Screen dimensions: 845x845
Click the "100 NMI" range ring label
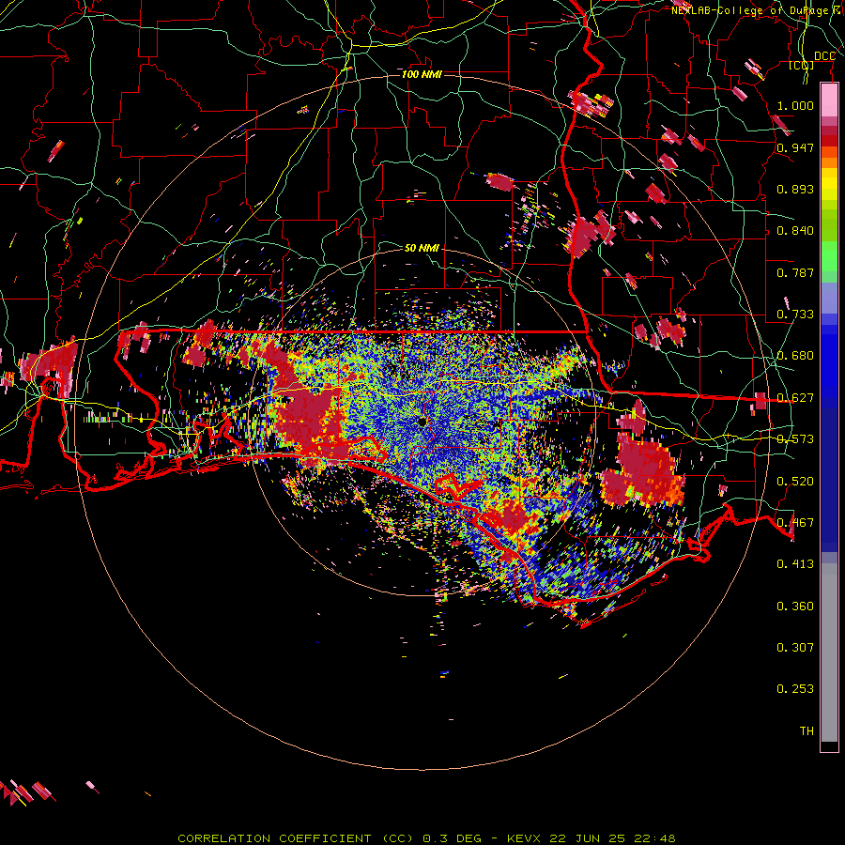tap(422, 74)
